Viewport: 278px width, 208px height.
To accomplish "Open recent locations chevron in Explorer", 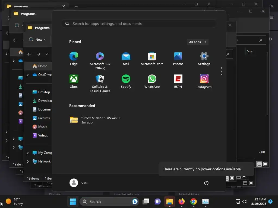I will pyautogui.click(x=47, y=54).
